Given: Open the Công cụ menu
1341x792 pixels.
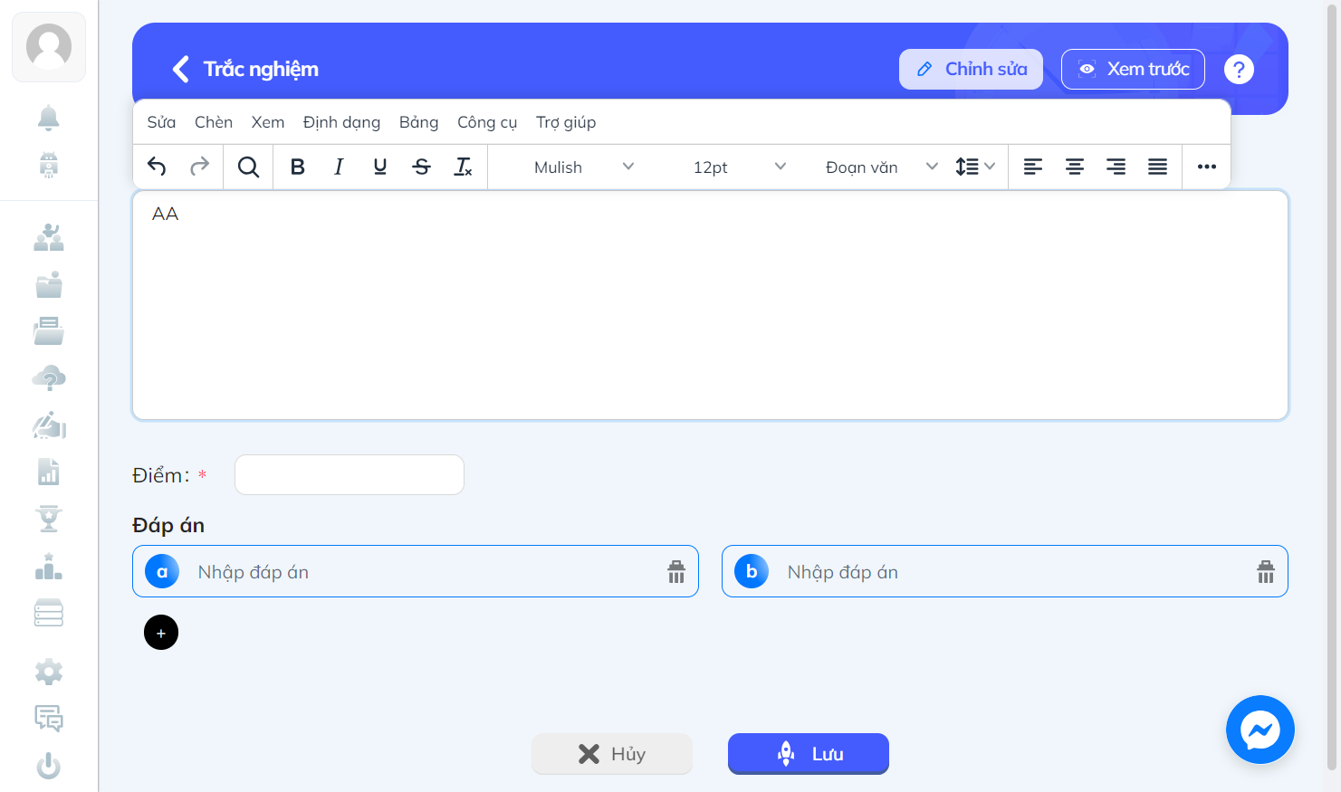Looking at the screenshot, I should pyautogui.click(x=487, y=122).
